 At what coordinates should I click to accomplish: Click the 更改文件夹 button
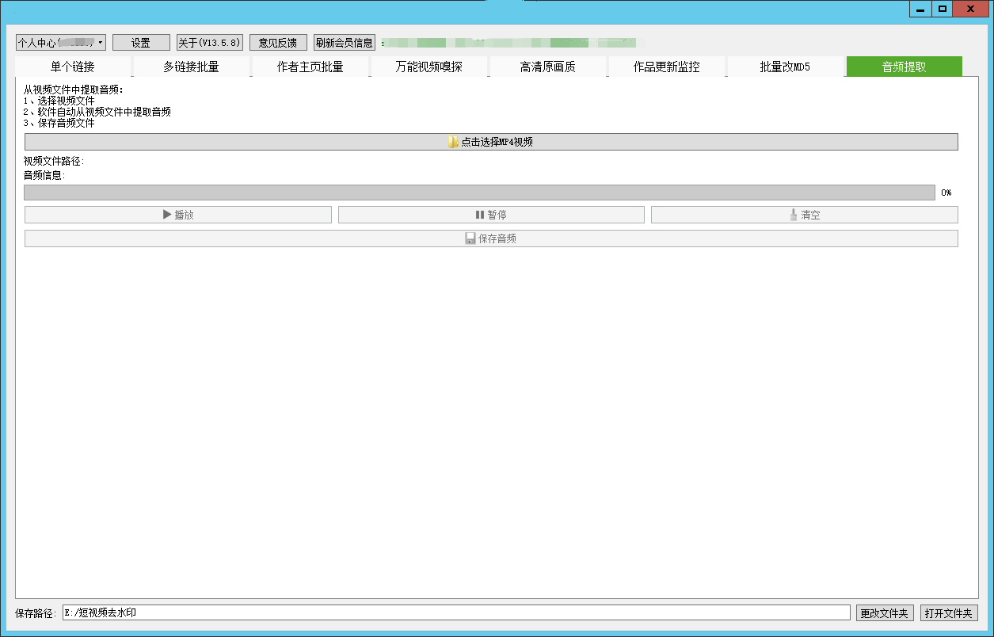pyautogui.click(x=885, y=613)
